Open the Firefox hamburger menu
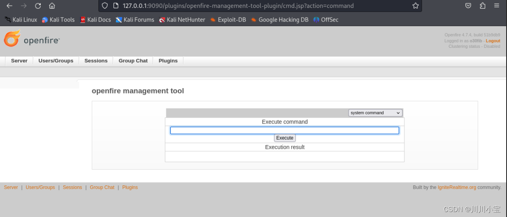This screenshot has height=217, width=507. 497,6
